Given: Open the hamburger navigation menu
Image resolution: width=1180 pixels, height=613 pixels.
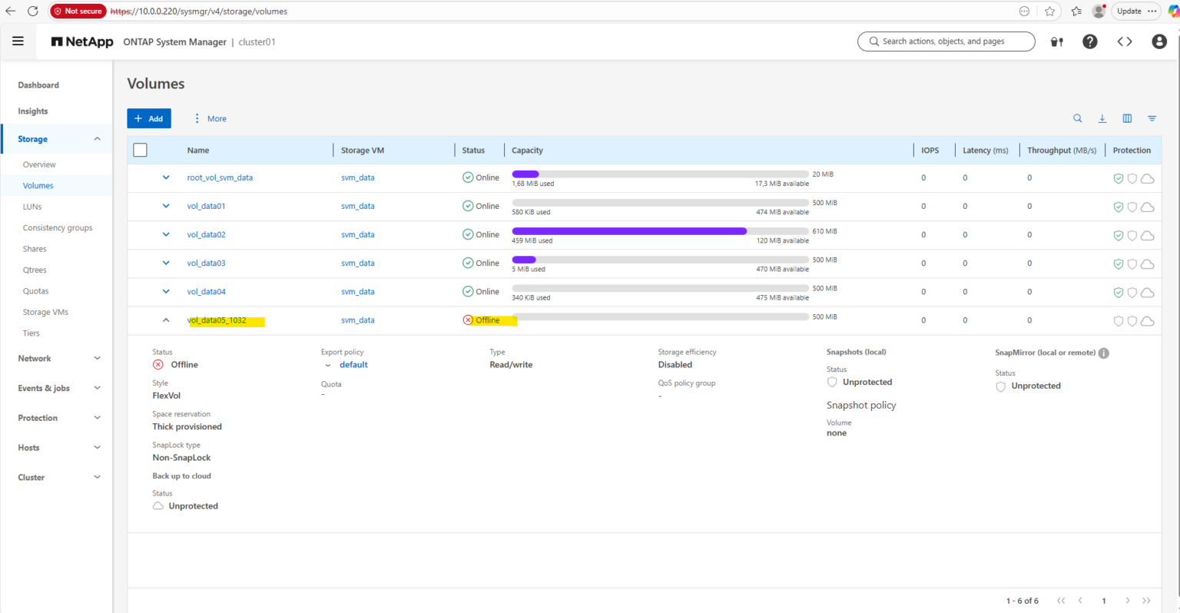Looking at the screenshot, I should pos(18,41).
